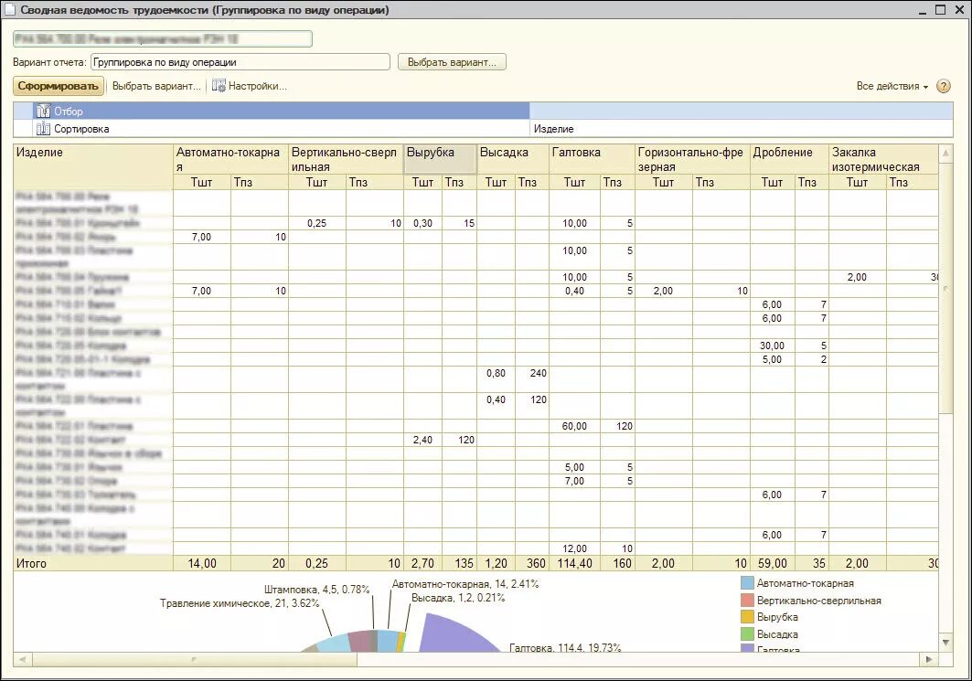Click the blurred product field at top

point(163,39)
